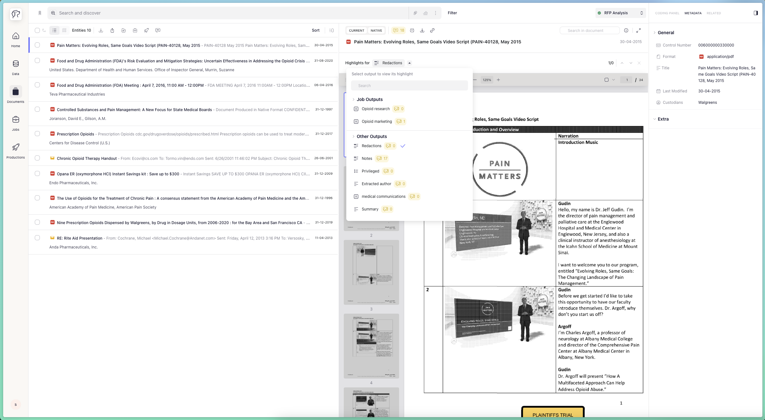Select Notes output with 17 highlights
765x420 pixels.
click(x=367, y=159)
